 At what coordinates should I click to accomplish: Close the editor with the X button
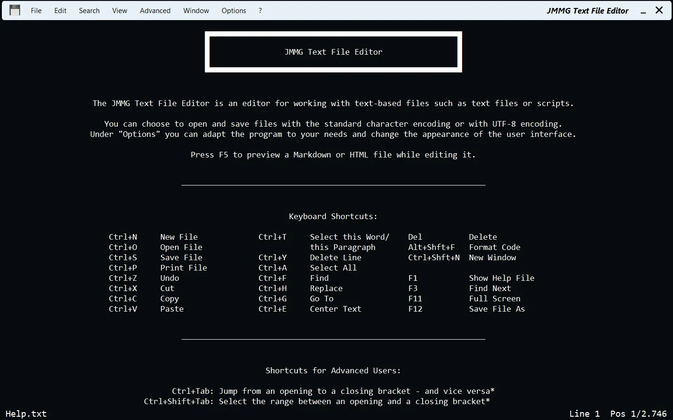click(x=659, y=10)
